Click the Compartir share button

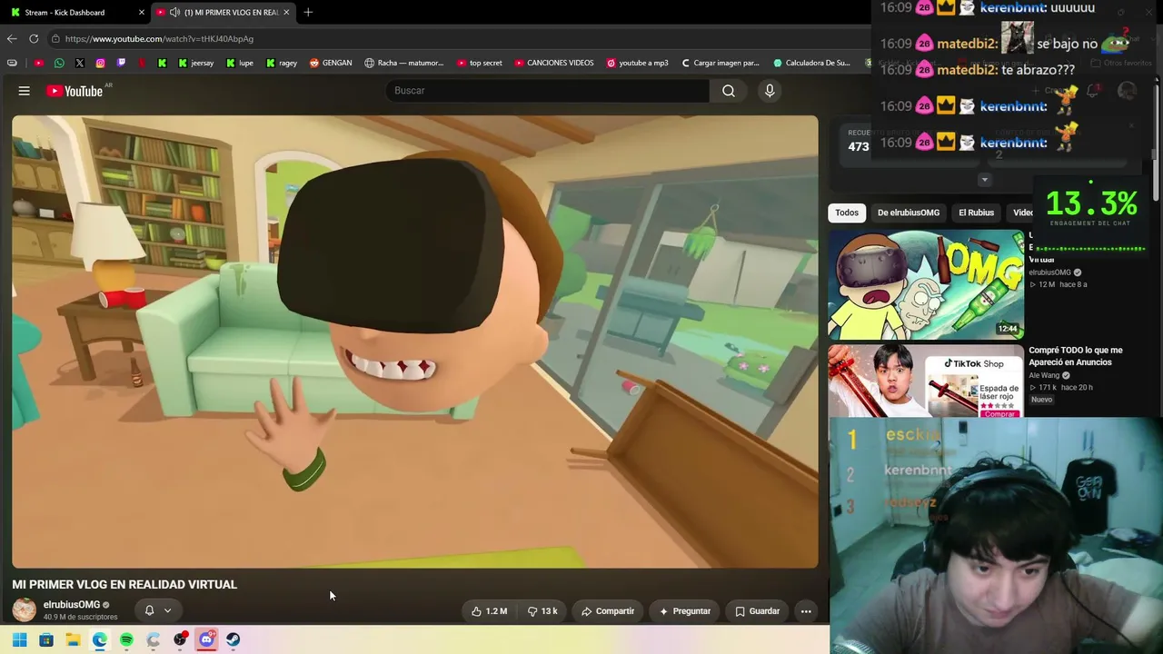pyautogui.click(x=608, y=611)
